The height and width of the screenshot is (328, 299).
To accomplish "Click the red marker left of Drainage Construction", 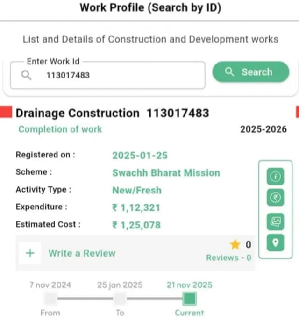I will tap(6, 112).
